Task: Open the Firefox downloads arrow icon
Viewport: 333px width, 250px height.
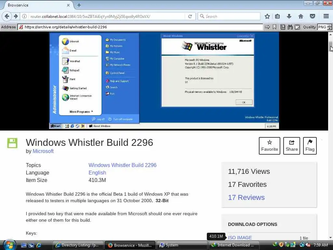Action: [x=289, y=16]
